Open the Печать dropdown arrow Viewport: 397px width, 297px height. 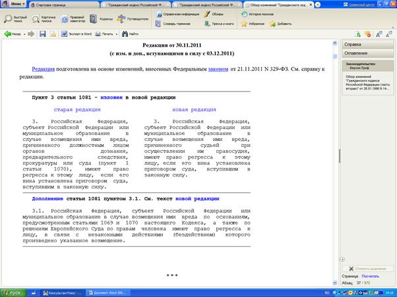117,34
